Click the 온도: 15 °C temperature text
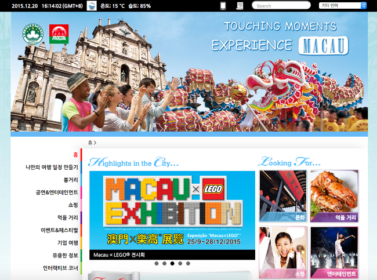This screenshot has height=280, width=377. point(113,6)
